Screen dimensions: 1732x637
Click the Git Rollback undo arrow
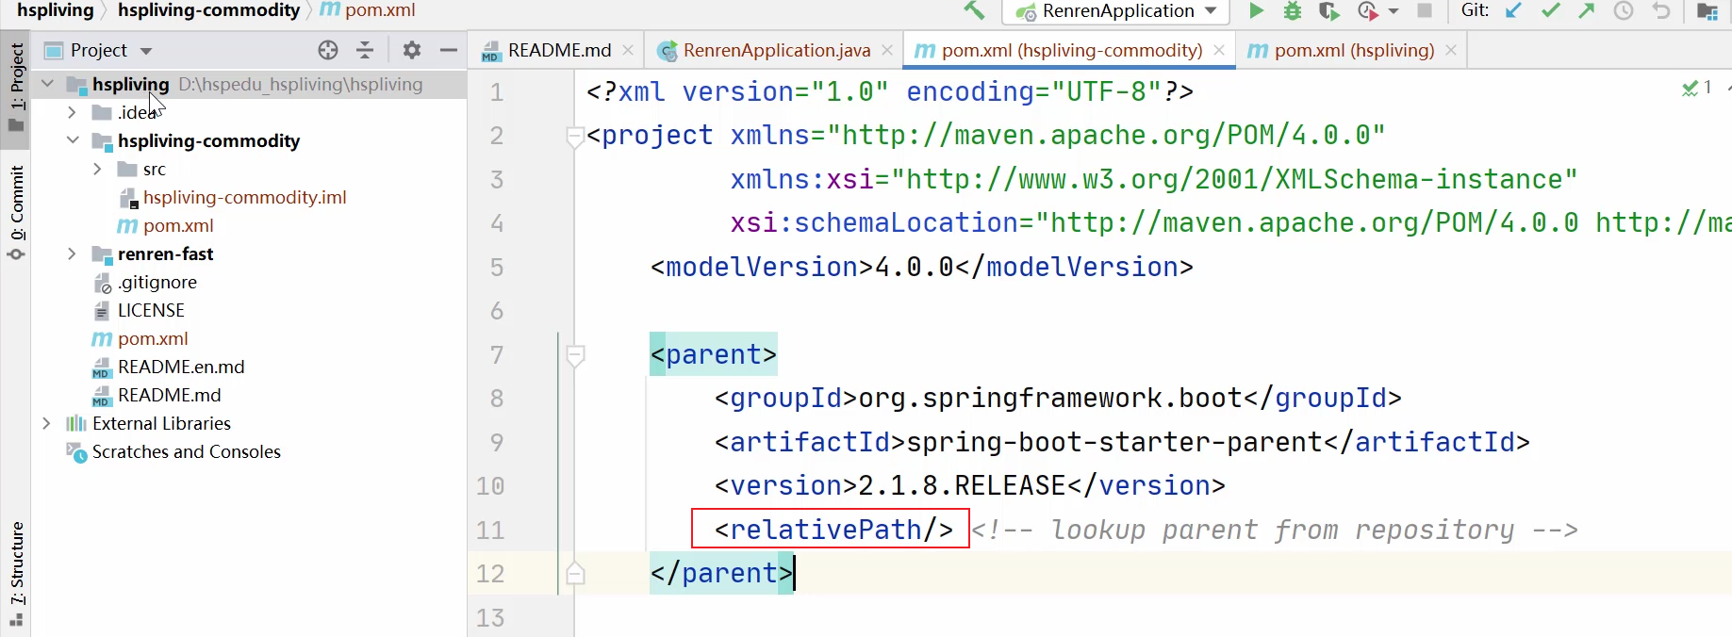coord(1661,11)
